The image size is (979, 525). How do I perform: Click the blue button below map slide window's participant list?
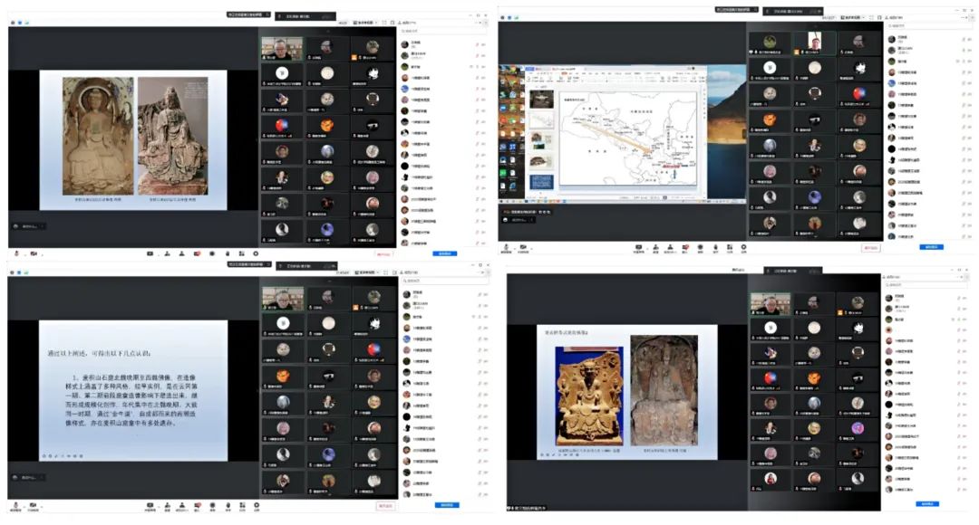click(x=931, y=247)
